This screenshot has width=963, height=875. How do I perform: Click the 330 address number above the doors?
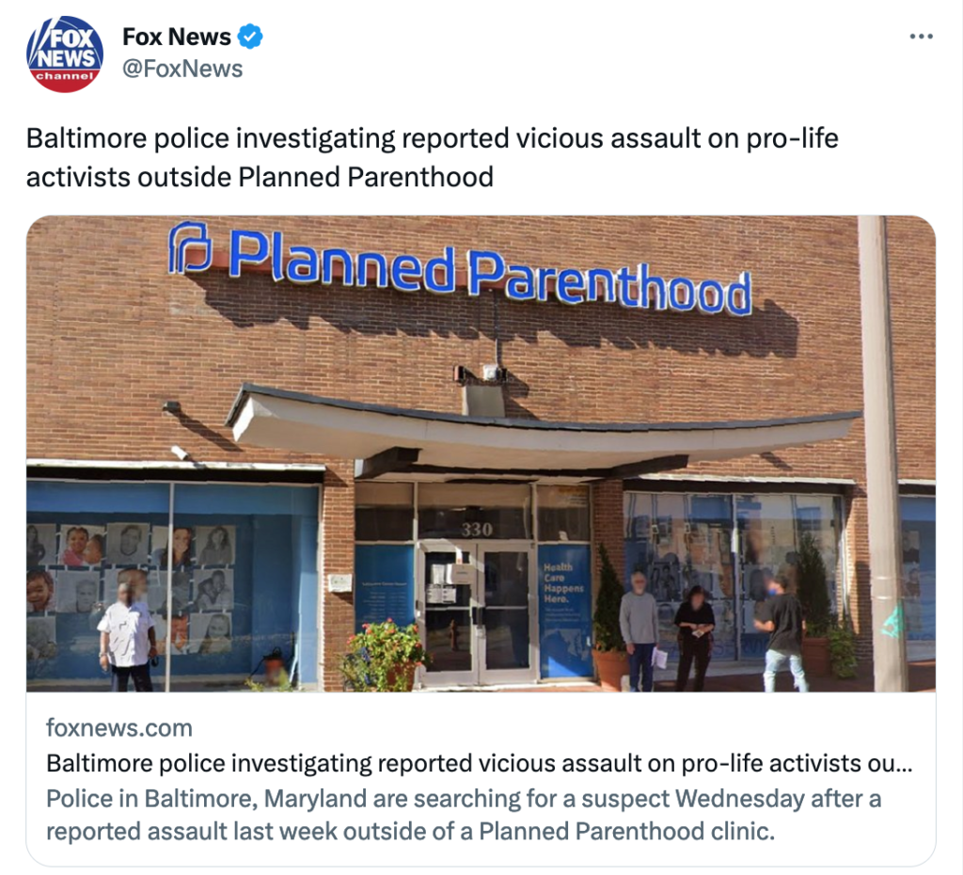(477, 529)
